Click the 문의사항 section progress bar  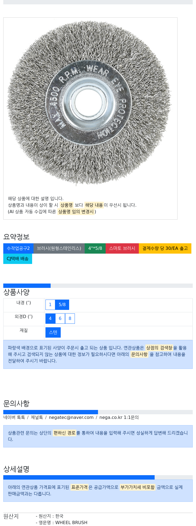pyautogui.click(x=51, y=412)
